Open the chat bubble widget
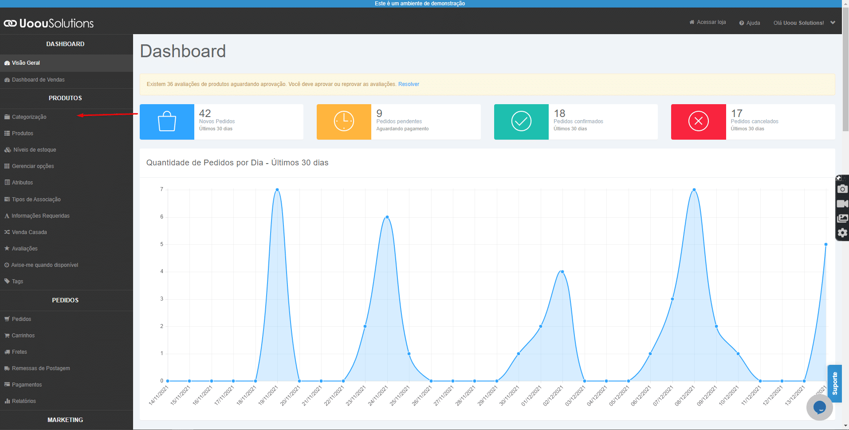 point(819,407)
